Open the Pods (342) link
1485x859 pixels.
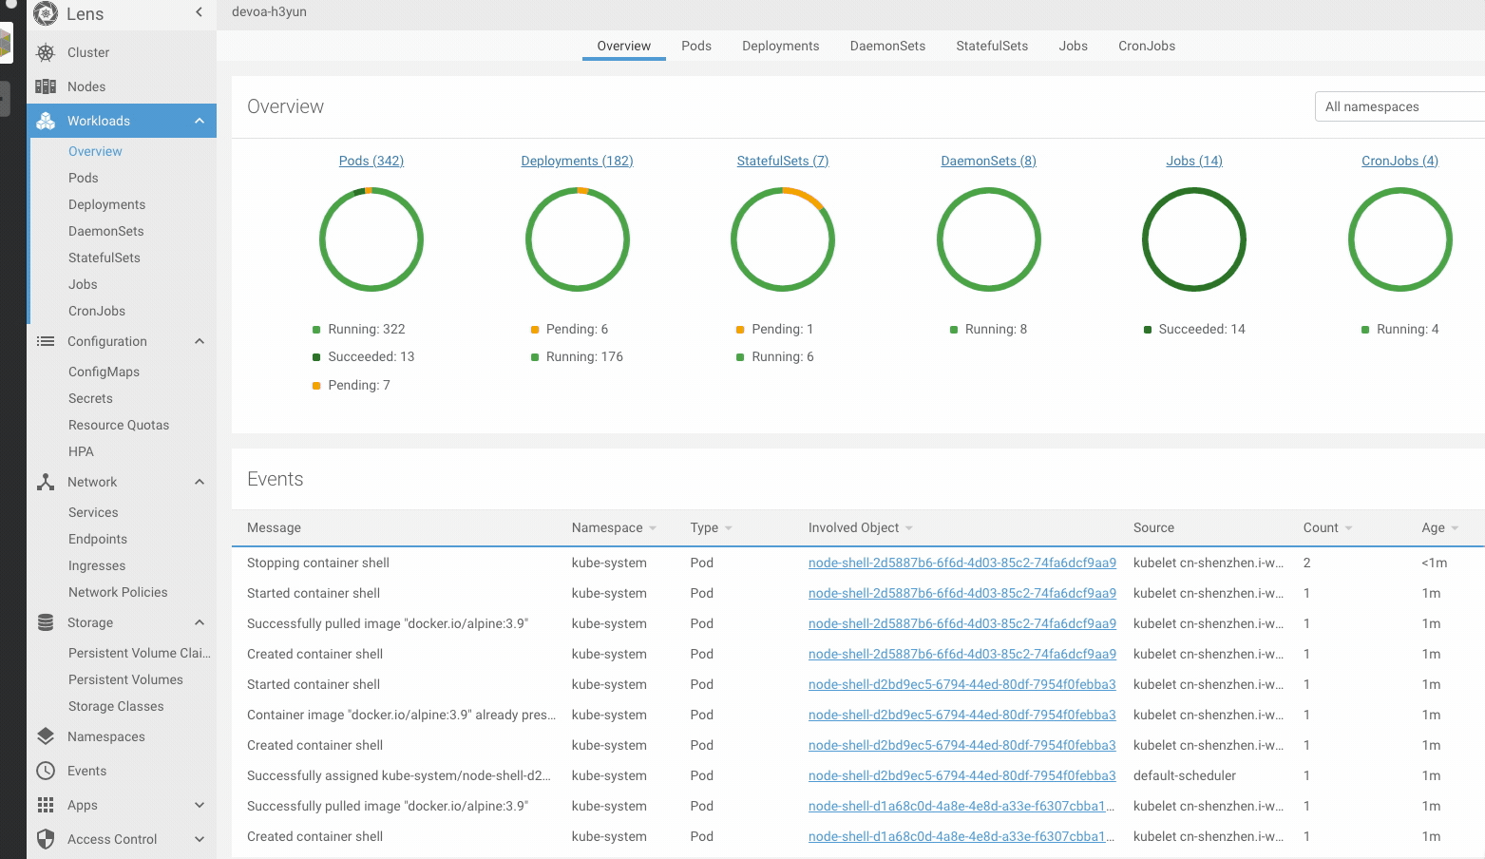pyautogui.click(x=371, y=161)
